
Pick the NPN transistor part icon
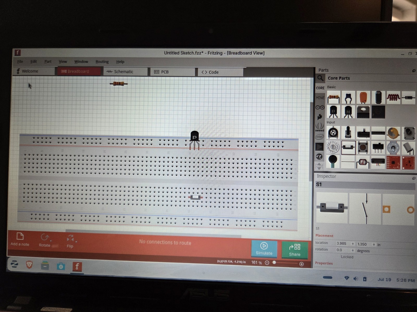(x=348, y=112)
